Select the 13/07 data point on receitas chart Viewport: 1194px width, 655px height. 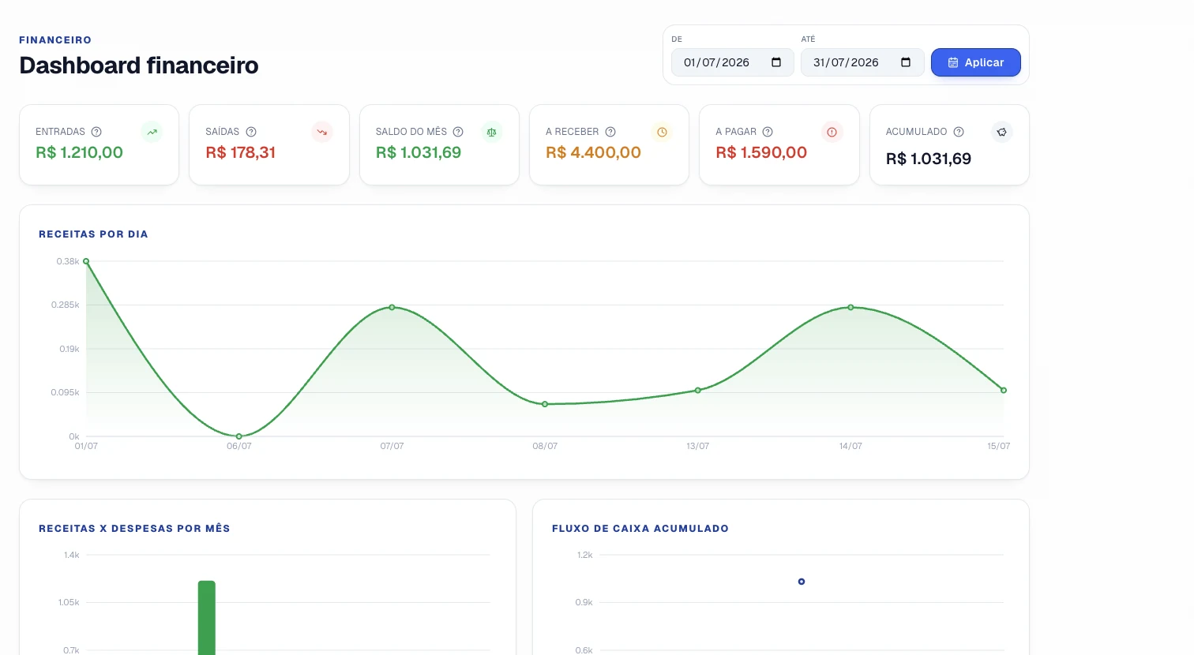pyautogui.click(x=698, y=390)
